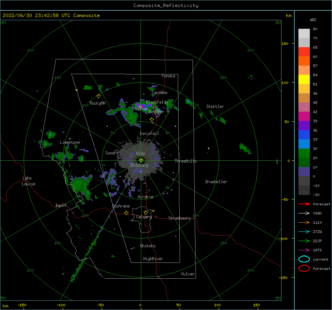Click the Composite_Reflectivity title

point(166,6)
